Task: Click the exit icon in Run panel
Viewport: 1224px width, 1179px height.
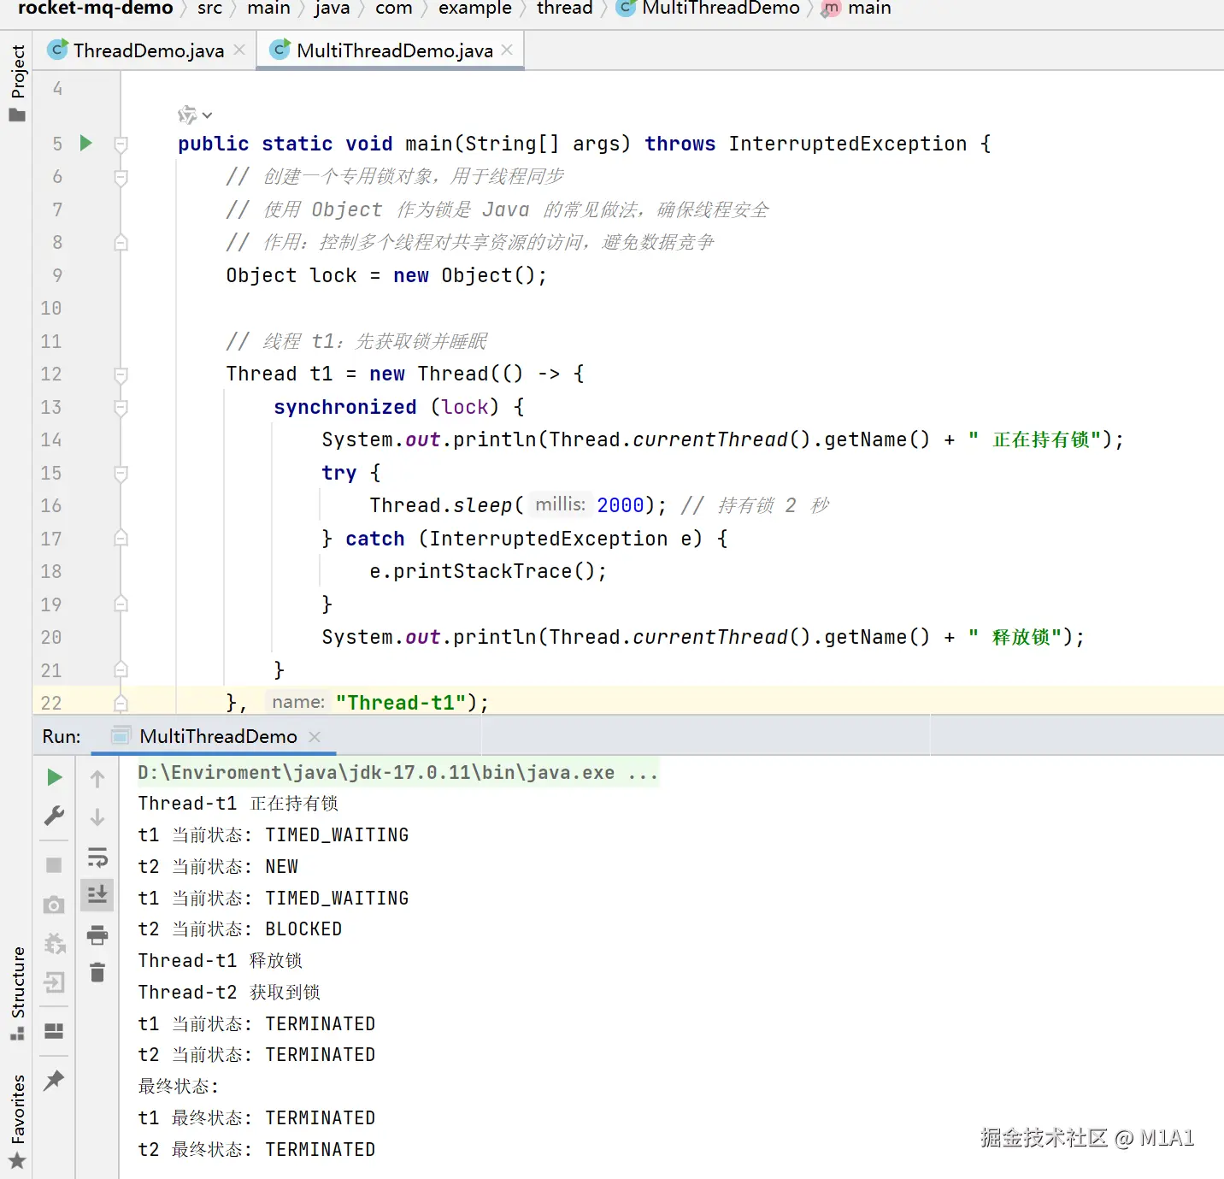Action: coord(54,982)
